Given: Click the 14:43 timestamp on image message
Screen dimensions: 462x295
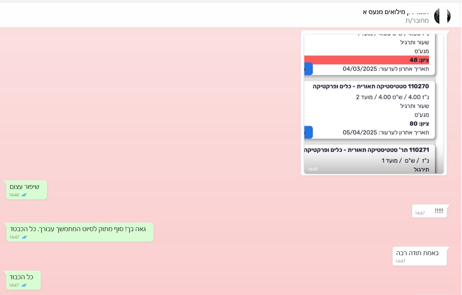Looking at the screenshot, I should [x=312, y=169].
